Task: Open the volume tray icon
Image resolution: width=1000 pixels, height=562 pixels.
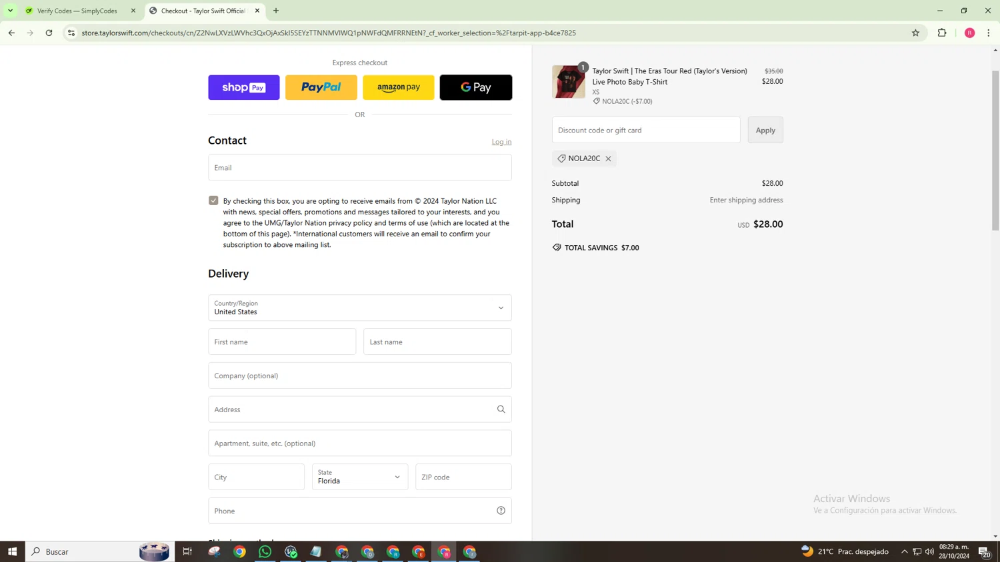Action: [929, 551]
